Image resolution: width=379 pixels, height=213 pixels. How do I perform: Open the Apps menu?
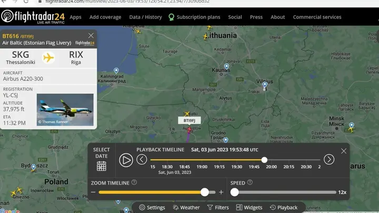tap(75, 17)
